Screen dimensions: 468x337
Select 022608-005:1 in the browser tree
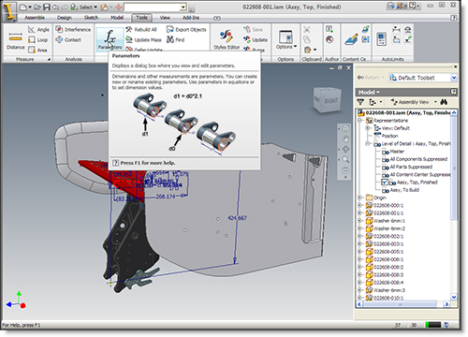click(x=388, y=252)
